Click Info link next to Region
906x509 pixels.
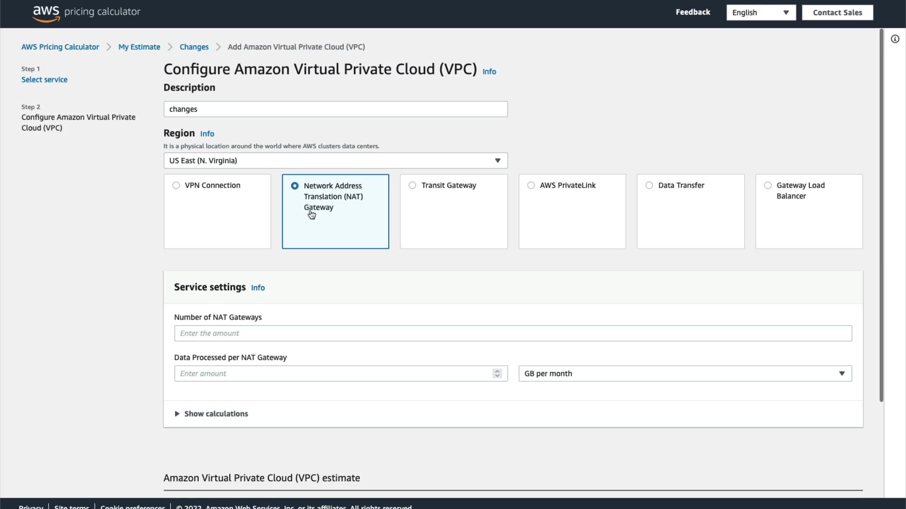(207, 134)
